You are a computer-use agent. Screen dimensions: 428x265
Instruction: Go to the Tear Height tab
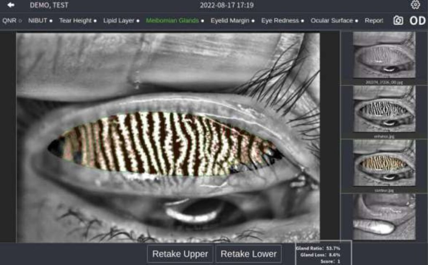click(x=78, y=20)
